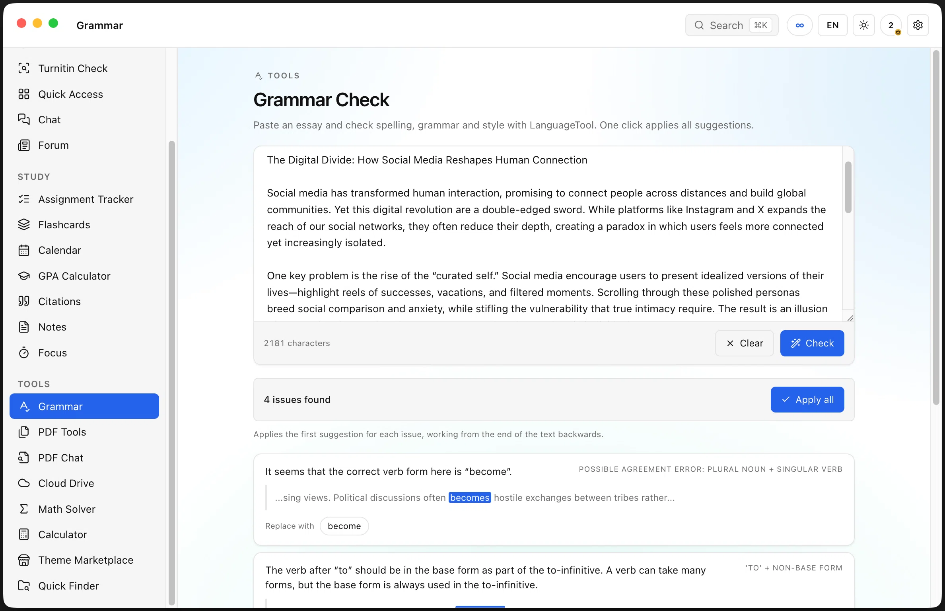Open the settings gear icon
945x611 pixels.
click(x=918, y=25)
